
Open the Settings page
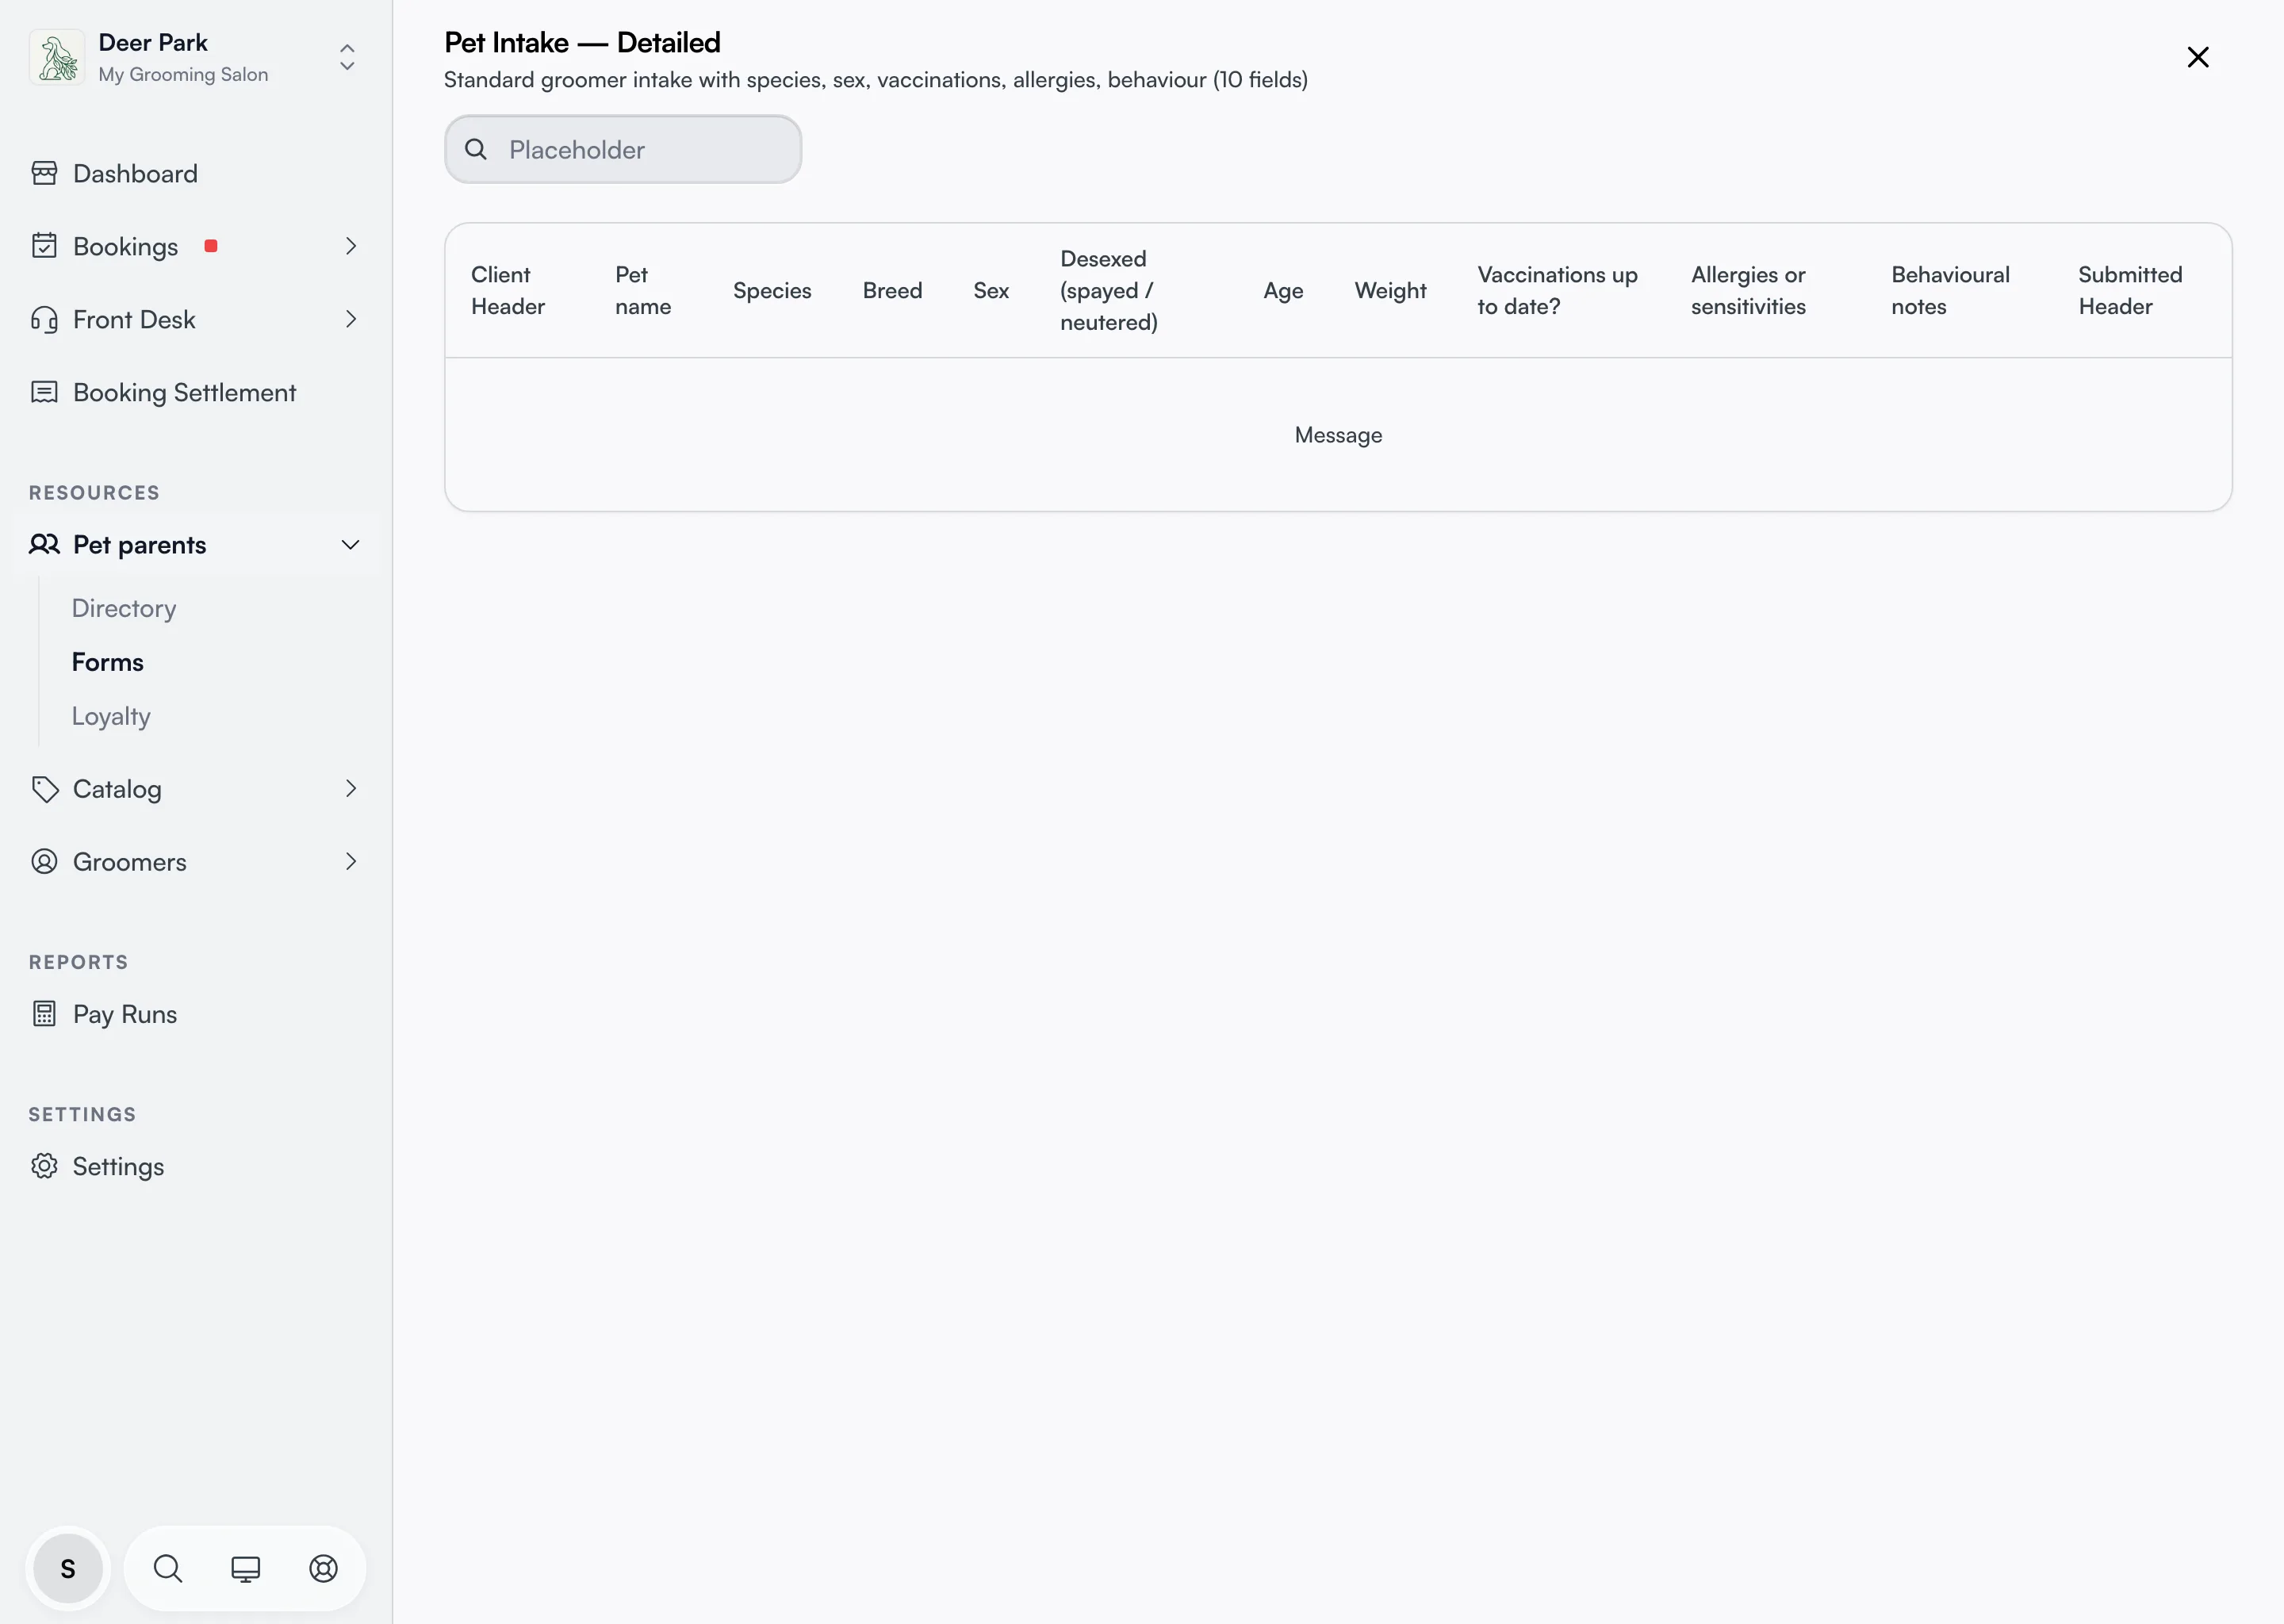click(x=118, y=1166)
